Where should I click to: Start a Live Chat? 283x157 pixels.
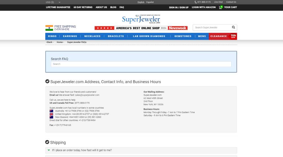click(x=218, y=2)
